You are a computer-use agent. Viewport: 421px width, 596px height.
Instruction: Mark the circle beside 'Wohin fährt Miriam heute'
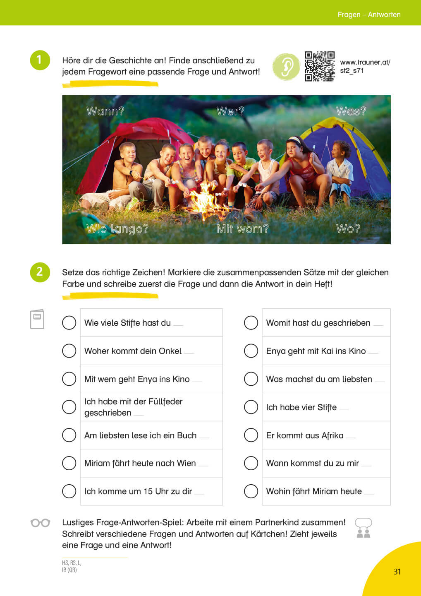pos(251,491)
